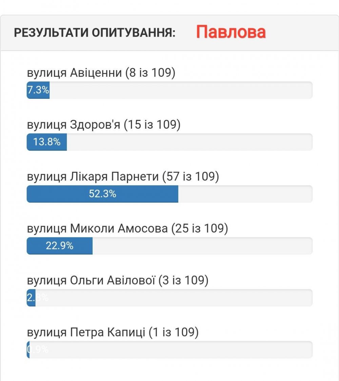Click the 13.8% filled bar segment
This screenshot has height=381, width=339.
point(47,142)
